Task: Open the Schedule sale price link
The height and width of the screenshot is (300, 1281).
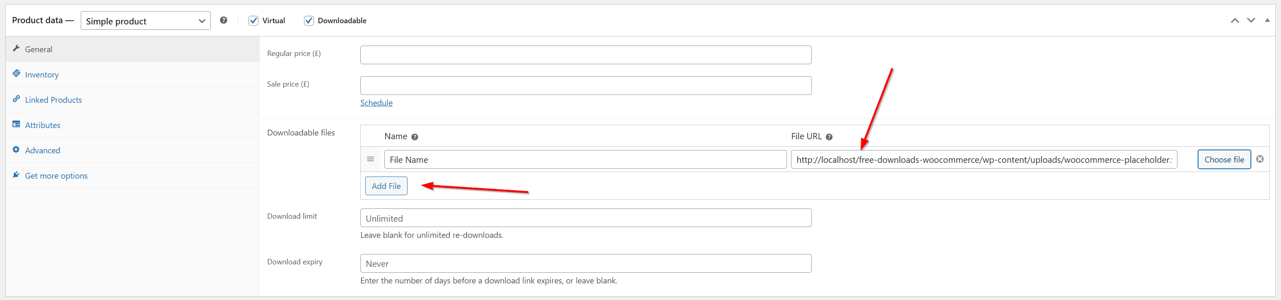Action: (376, 102)
